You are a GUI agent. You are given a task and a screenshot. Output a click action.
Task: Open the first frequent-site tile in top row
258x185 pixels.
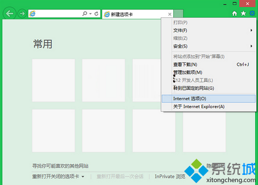pyautogui.click(x=53, y=80)
